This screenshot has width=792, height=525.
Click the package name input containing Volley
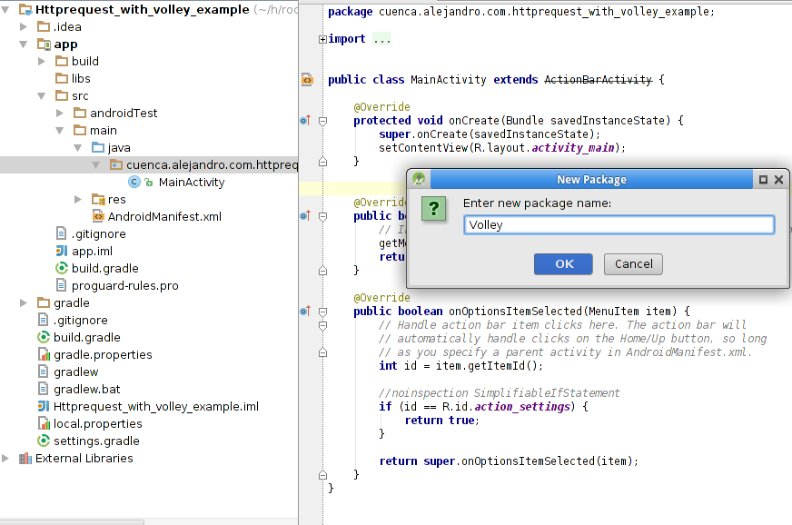pyautogui.click(x=619, y=224)
